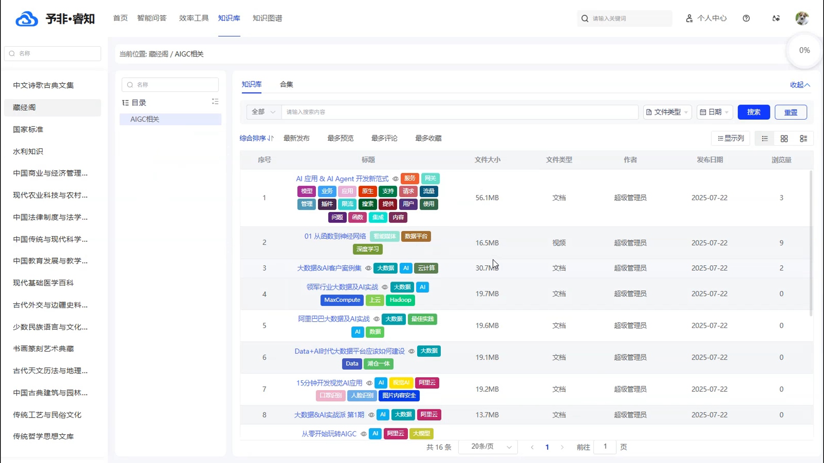Open 知识图谱 in top navigation
Screen dimensions: 824x463
click(x=267, y=18)
